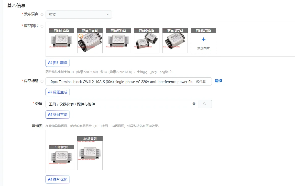Click the 类目 field showing 工具 / 仪器仪表
The height and width of the screenshot is (186, 295).
tap(122, 104)
